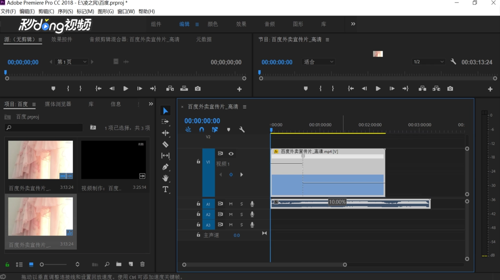Click Insert button in Source monitor
Image resolution: width=500 pixels, height=280 pixels.
(170, 89)
